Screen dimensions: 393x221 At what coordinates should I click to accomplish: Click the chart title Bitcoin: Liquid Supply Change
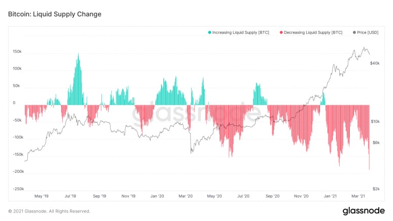point(55,14)
